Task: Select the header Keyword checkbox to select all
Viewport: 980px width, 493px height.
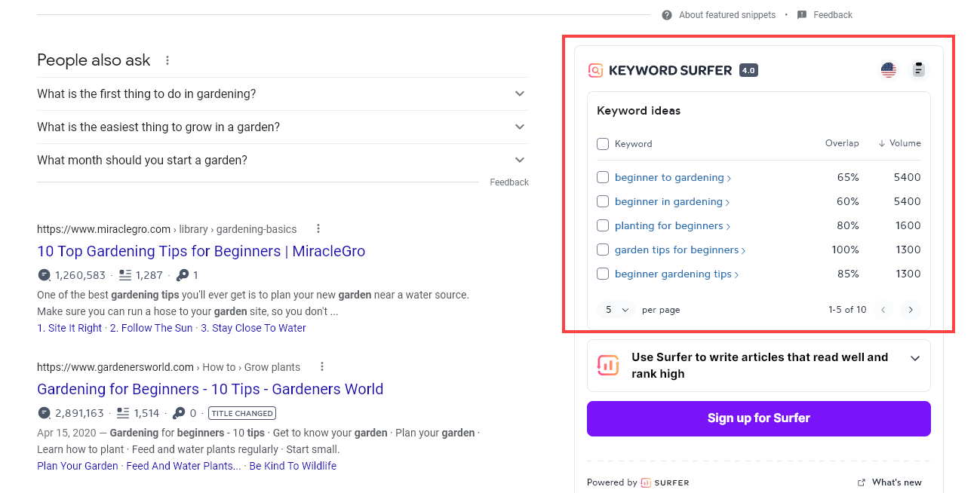Action: pos(603,143)
